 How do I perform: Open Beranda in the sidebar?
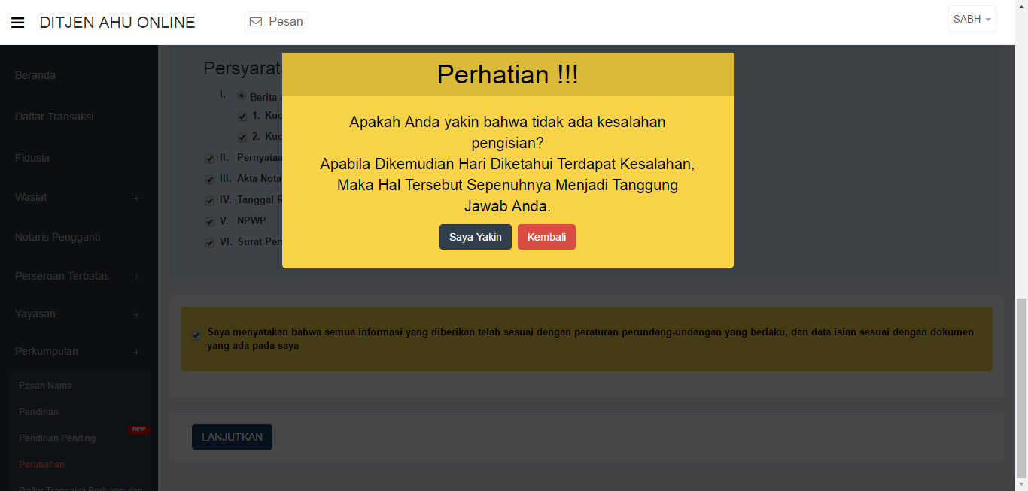click(x=35, y=75)
